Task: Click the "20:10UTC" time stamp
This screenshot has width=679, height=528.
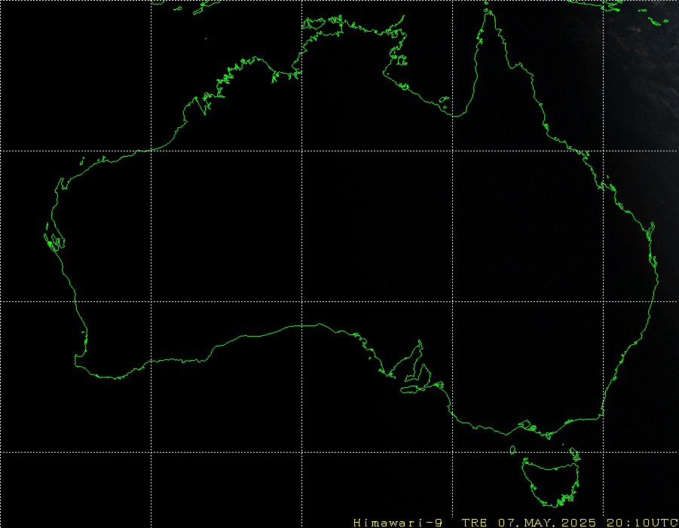Action: pos(642,523)
